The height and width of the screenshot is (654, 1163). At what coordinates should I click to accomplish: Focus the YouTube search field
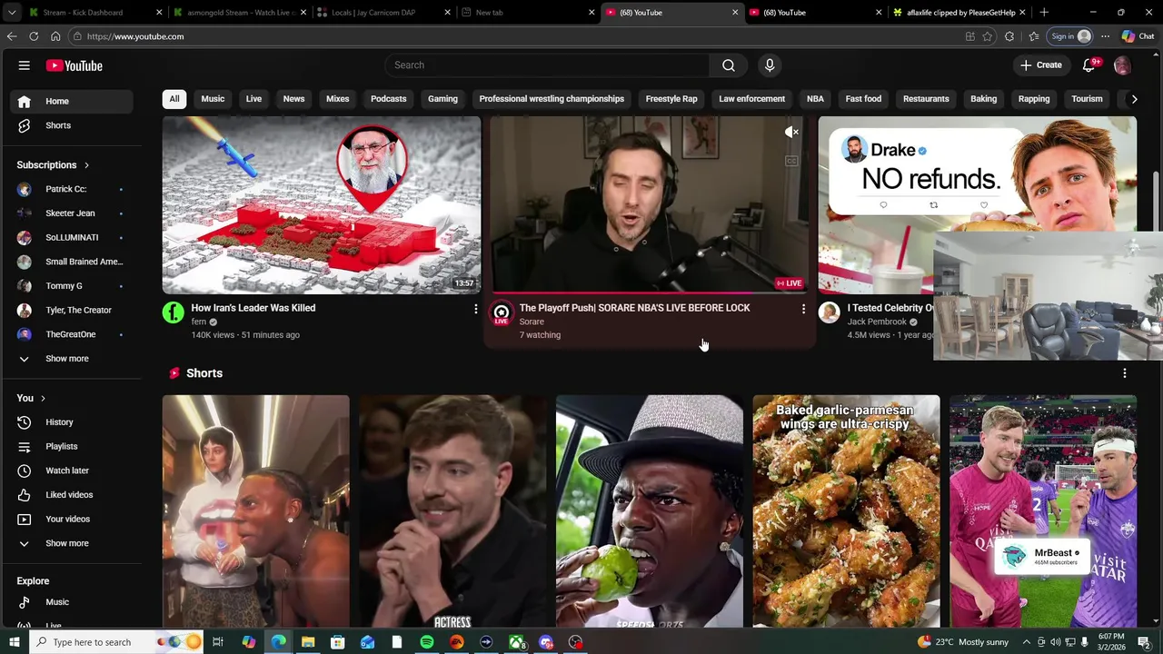pos(547,65)
